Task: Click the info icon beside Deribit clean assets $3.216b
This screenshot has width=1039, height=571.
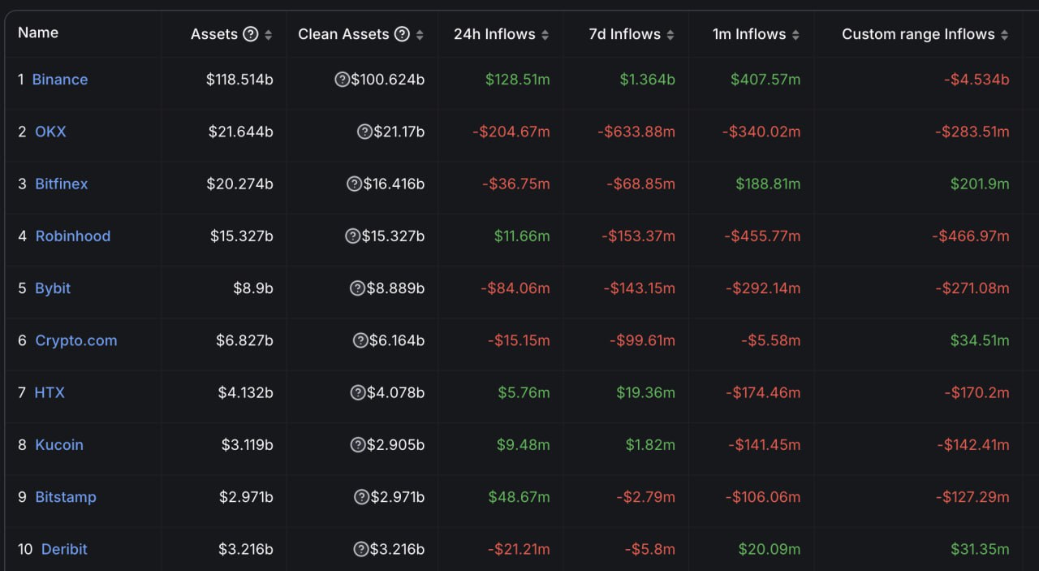Action: click(360, 549)
